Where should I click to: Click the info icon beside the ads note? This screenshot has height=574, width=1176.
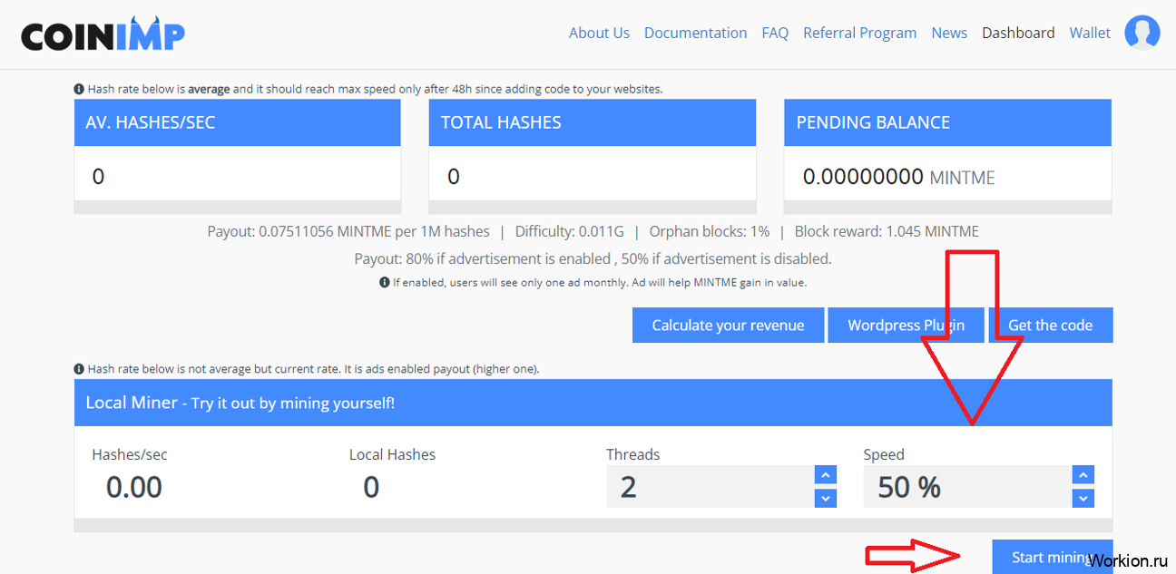384,282
